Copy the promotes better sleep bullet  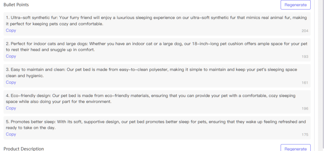[x=11, y=134]
